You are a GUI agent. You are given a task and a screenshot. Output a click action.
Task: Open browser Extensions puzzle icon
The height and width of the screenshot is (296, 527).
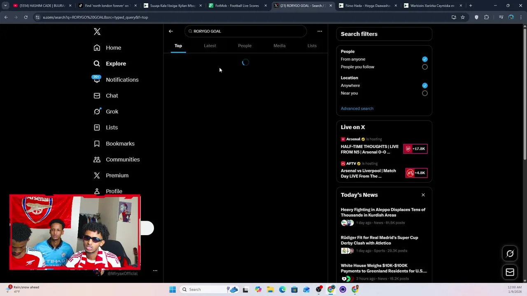tap(487, 17)
